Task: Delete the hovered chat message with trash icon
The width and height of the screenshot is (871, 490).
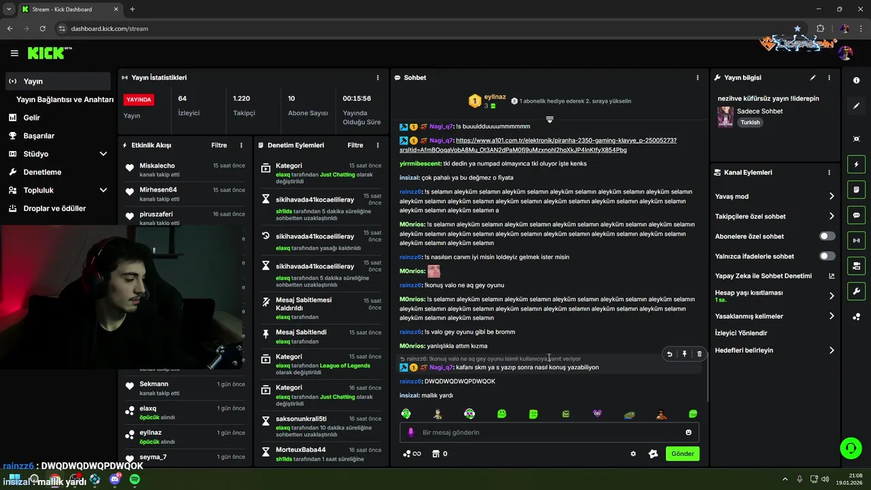Action: coord(700,354)
